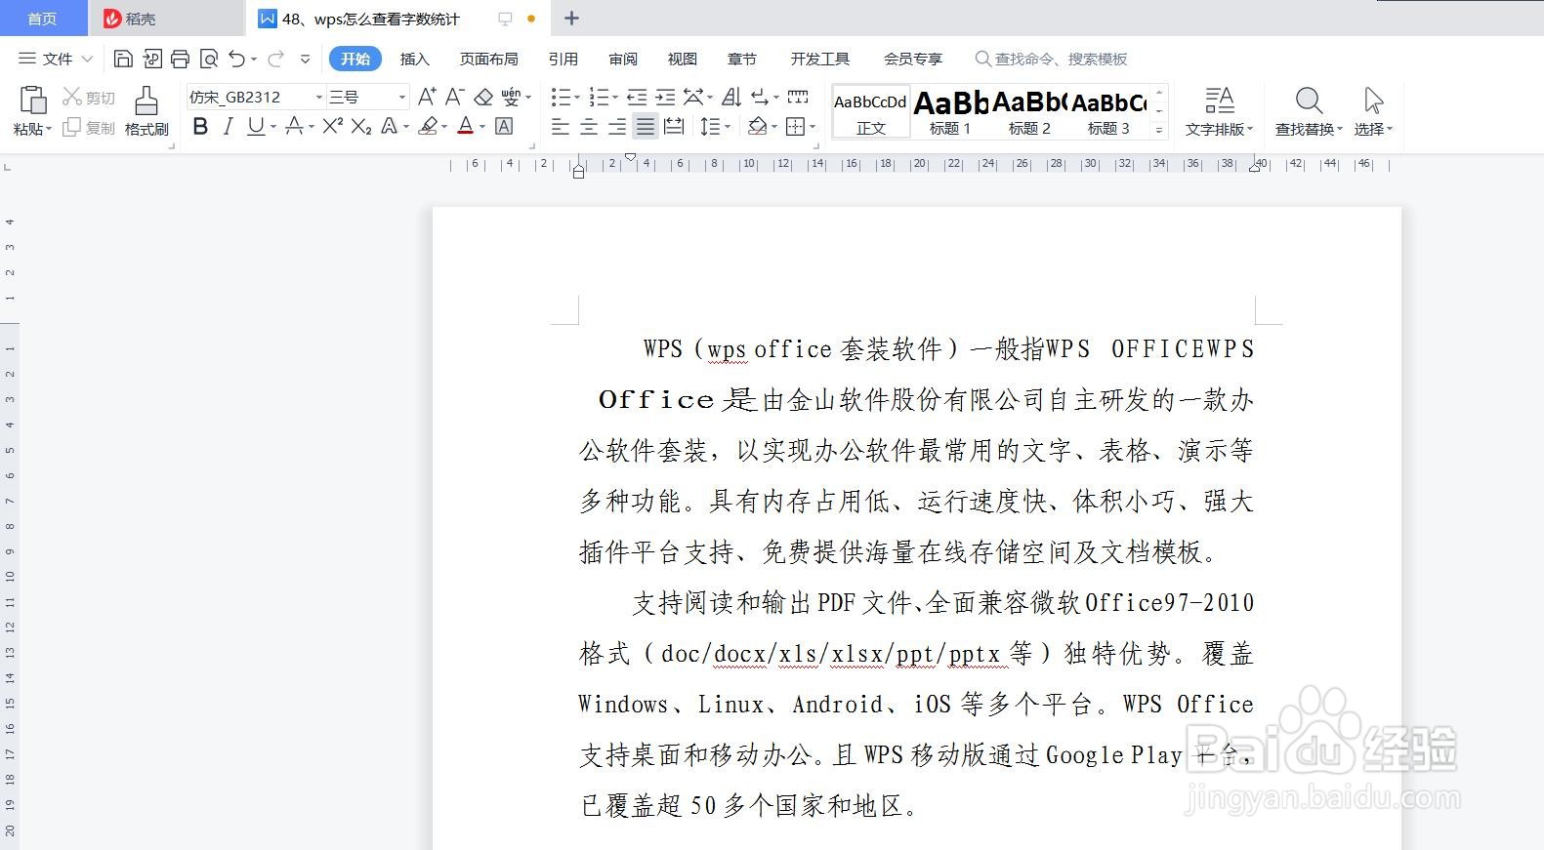1544x850 pixels.
Task: Align text to the right
Action: (x=617, y=126)
